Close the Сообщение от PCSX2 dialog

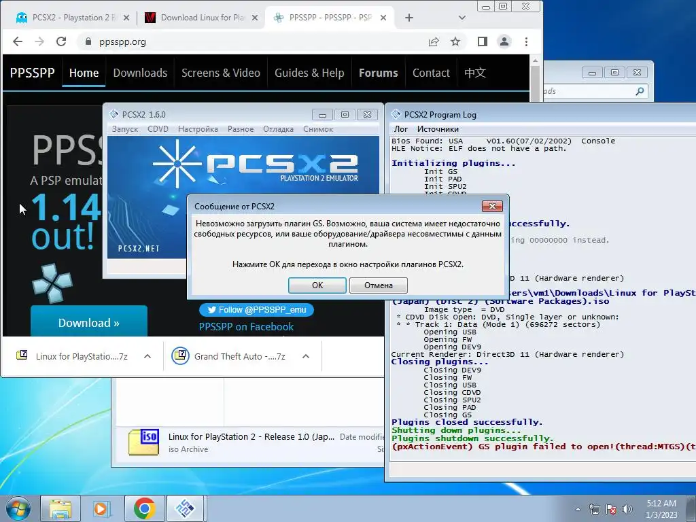(492, 206)
